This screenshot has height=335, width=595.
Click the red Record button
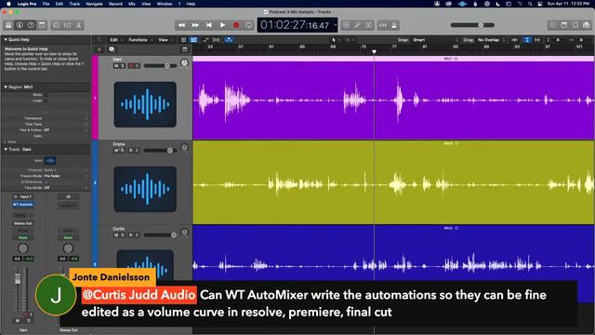pos(236,25)
